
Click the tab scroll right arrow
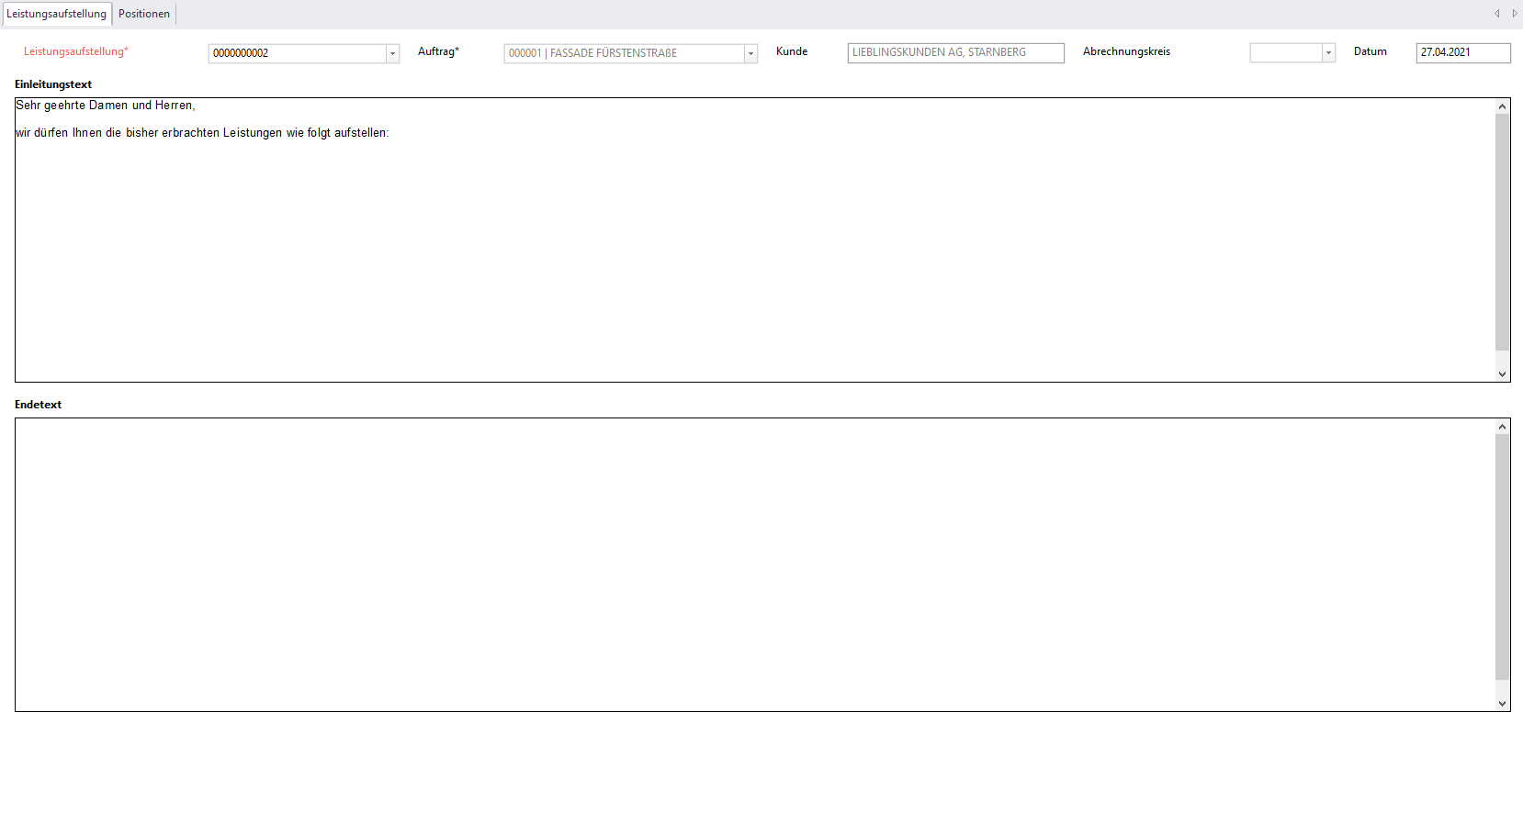click(x=1514, y=14)
